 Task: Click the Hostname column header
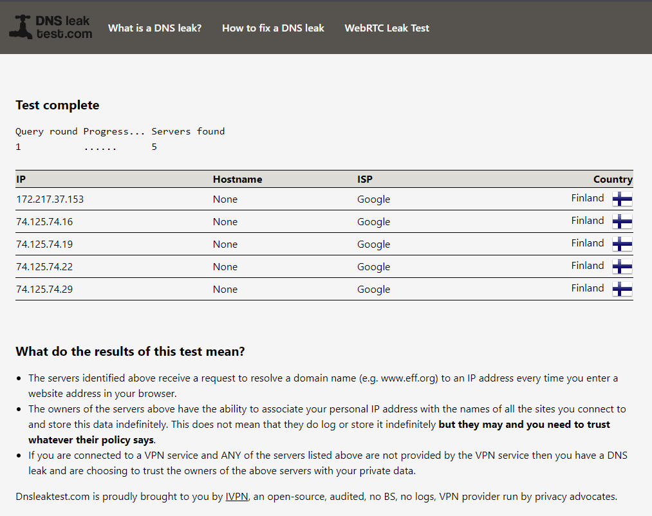(x=238, y=180)
